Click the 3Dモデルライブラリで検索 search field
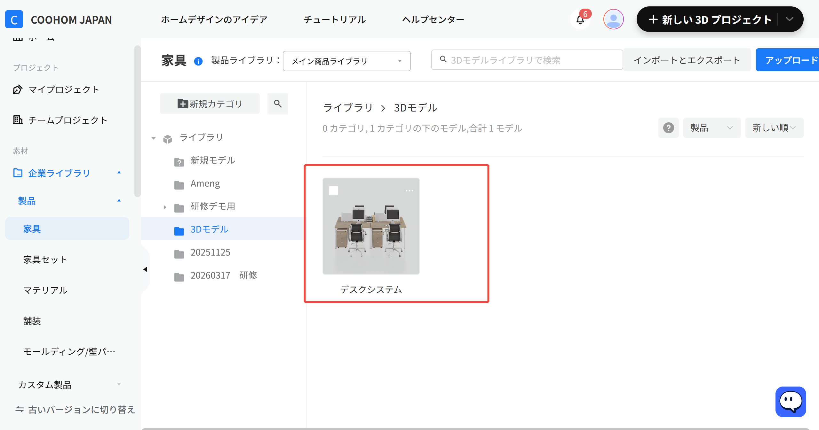The height and width of the screenshot is (430, 819). coord(527,60)
